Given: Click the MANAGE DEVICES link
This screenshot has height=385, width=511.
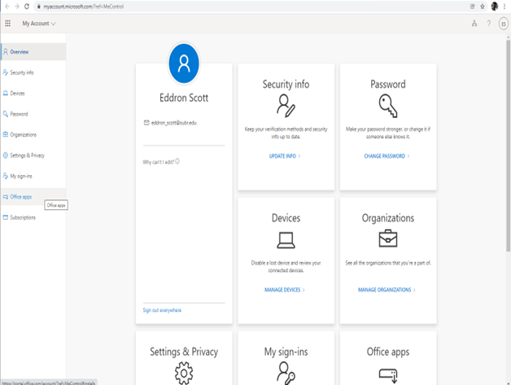Looking at the screenshot, I should (285, 290).
